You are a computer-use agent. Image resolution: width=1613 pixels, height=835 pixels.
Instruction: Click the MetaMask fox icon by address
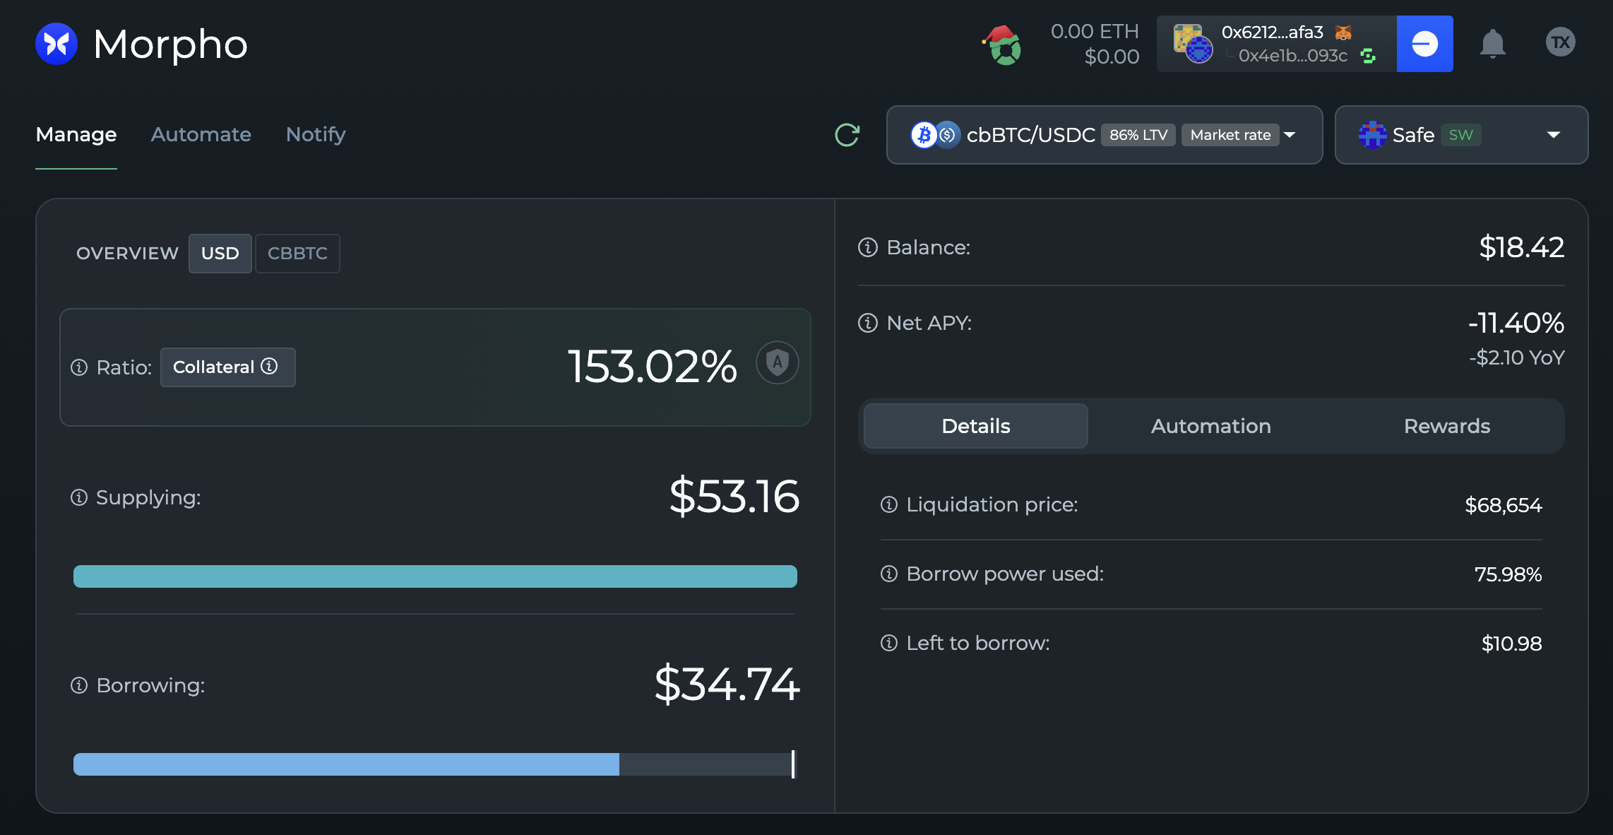[1343, 32]
